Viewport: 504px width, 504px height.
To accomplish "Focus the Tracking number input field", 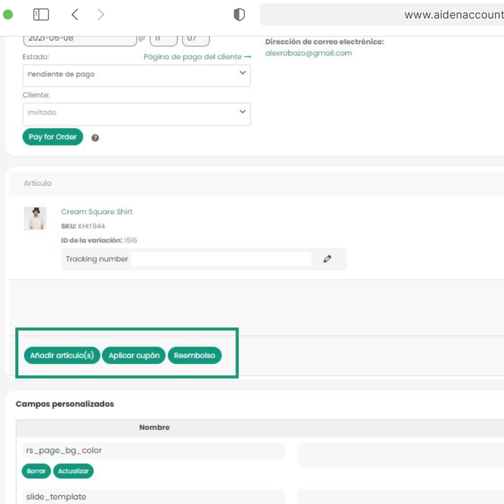I will [x=220, y=259].
